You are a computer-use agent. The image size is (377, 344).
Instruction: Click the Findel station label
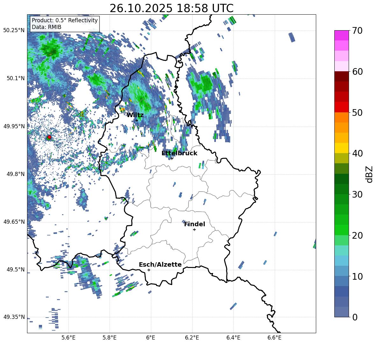195,224
